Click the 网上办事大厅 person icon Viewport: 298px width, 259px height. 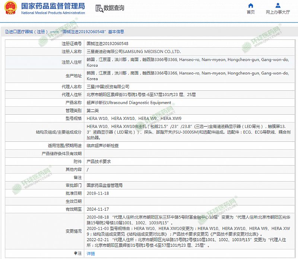tap(278, 6)
